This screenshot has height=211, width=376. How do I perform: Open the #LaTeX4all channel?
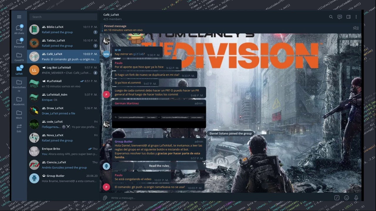[x=63, y=84]
